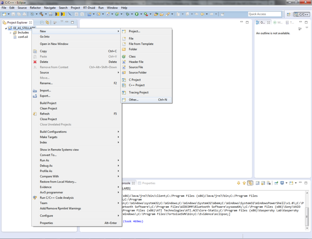Viewport: 312px width, 239px height.
Task: Click the red Delete icon in context menu
Action: tap(35, 62)
